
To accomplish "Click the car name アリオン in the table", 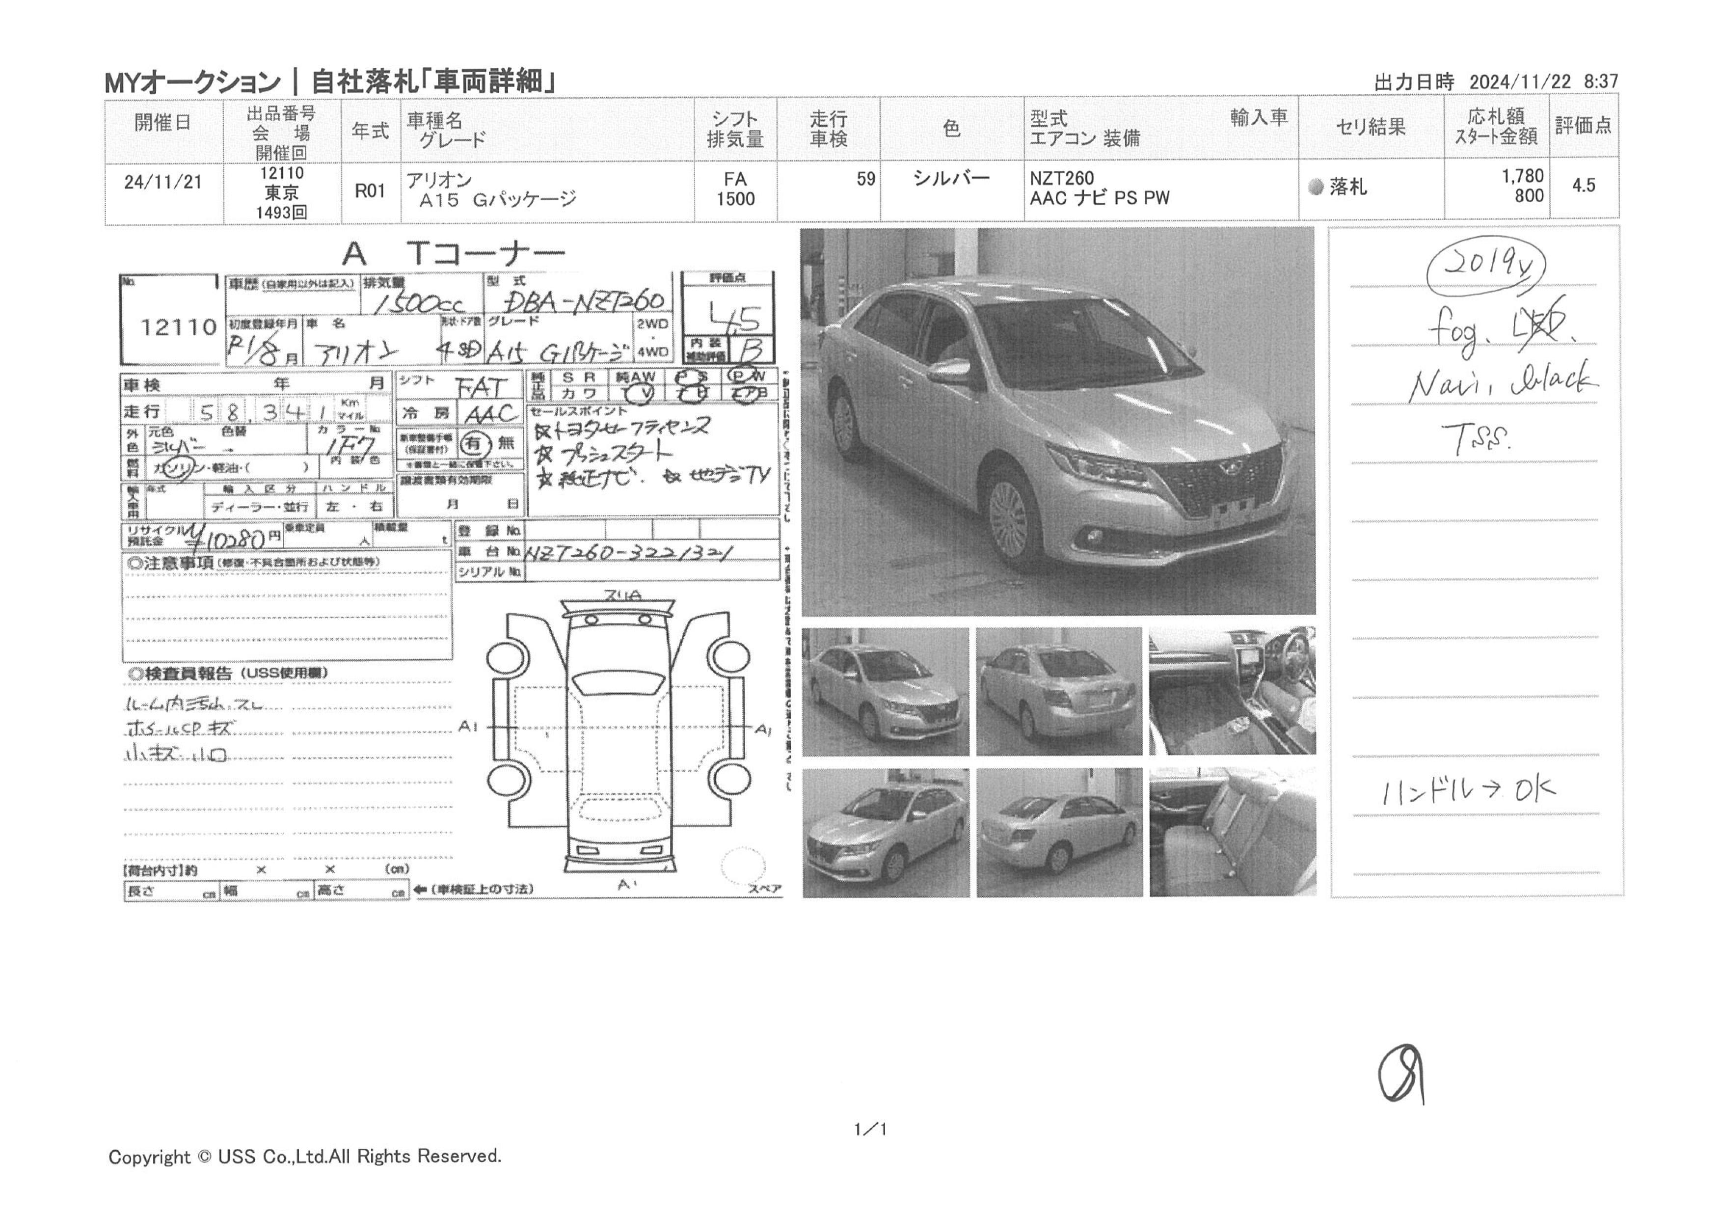I will [x=439, y=180].
